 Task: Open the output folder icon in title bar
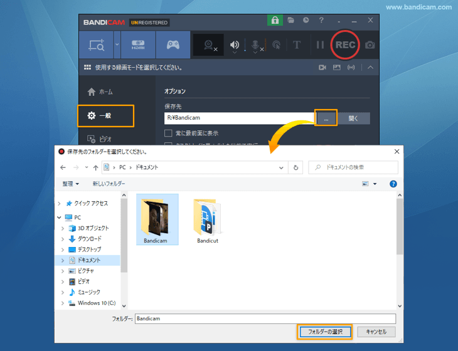tap(290, 20)
